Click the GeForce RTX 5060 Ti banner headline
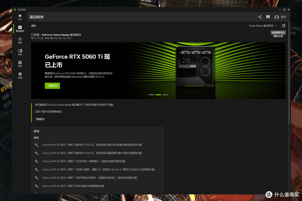The image size is (302, 201). pyautogui.click(x=77, y=61)
